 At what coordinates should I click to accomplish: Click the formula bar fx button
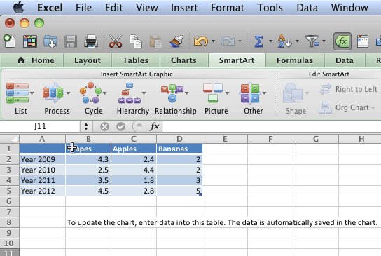pyautogui.click(x=155, y=126)
